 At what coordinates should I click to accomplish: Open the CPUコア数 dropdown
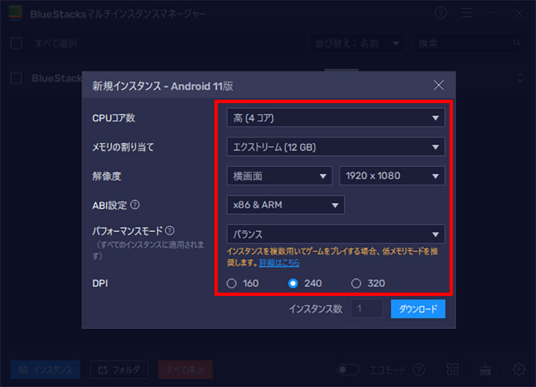[x=335, y=119]
